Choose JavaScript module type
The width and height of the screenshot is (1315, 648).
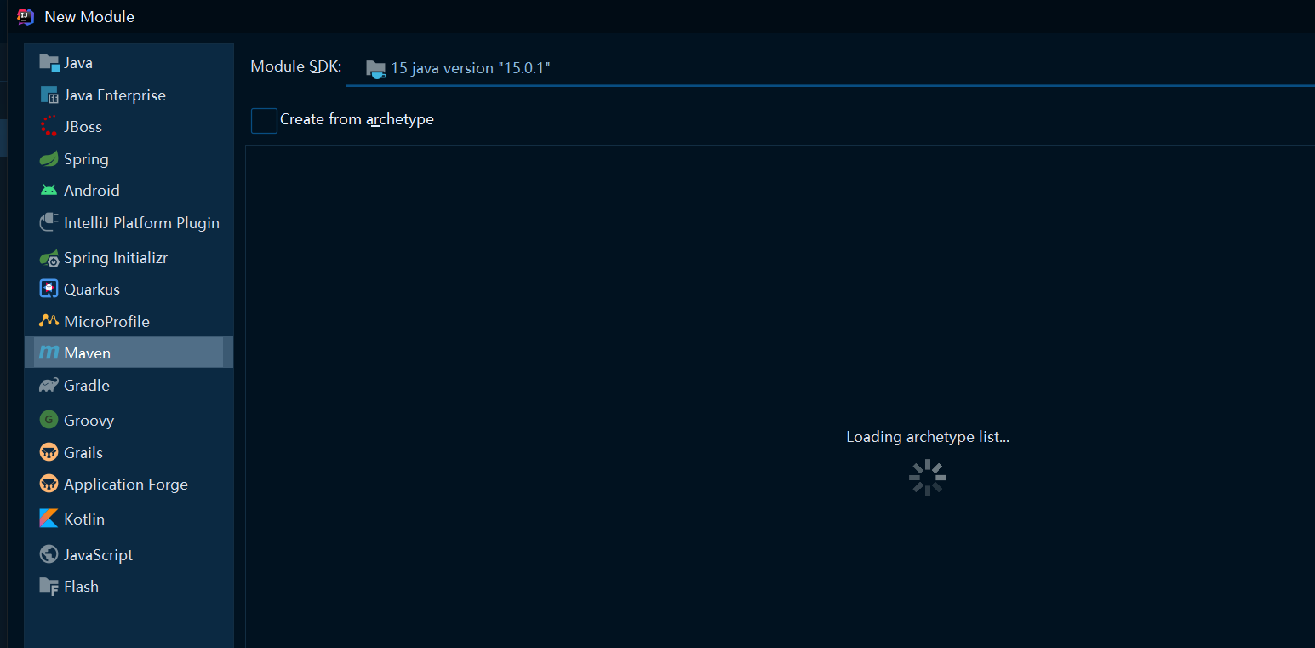point(129,554)
